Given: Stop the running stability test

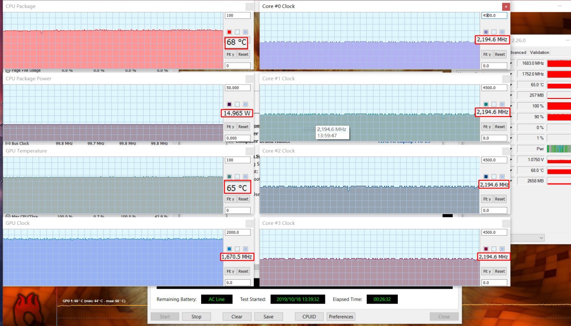Looking at the screenshot, I should (x=196, y=317).
